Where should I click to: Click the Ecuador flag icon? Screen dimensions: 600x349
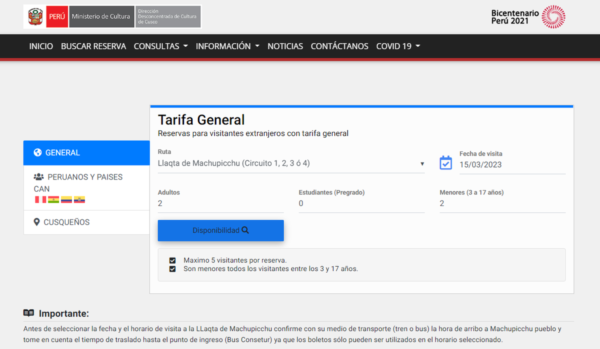(x=79, y=199)
